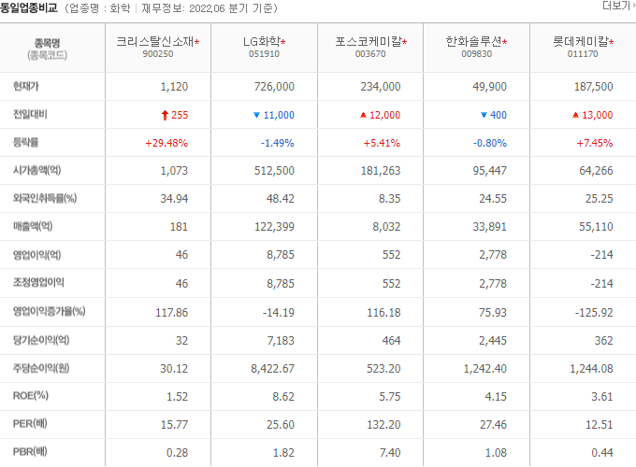Open LG화학 stock link
Screen dimensions: 636x467
pos(262,41)
